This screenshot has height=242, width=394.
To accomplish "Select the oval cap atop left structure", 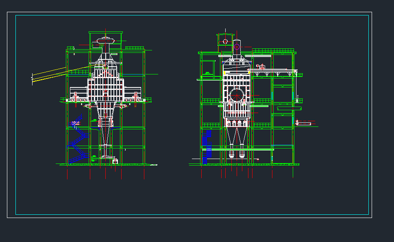I will (x=105, y=41).
